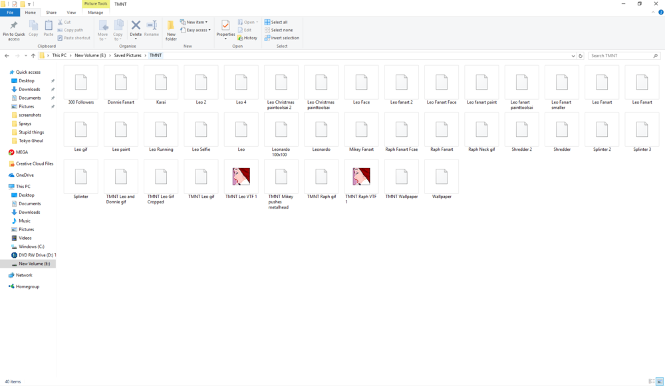Click the Properties checkmark icon

(225, 25)
